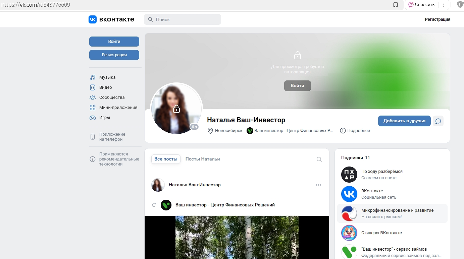Click the Социальная сеть subtitle under ВКонтакте
464x259 pixels.
tap(379, 197)
